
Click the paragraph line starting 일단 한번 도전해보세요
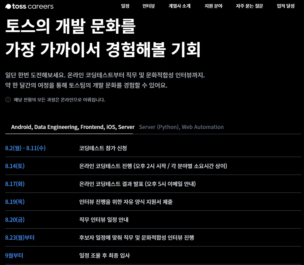pos(105,75)
